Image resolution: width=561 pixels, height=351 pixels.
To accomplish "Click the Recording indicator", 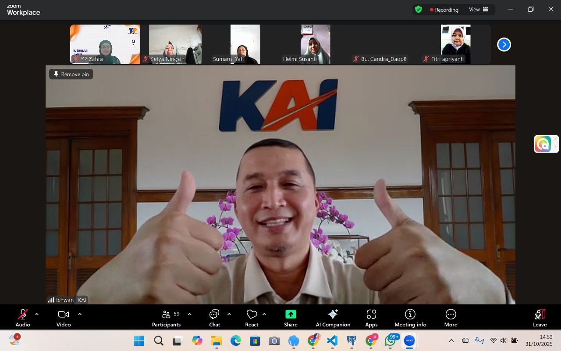I will point(444,10).
